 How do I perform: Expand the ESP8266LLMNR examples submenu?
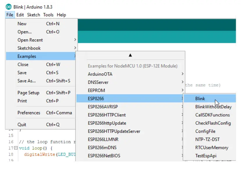pyautogui.click(x=130, y=139)
